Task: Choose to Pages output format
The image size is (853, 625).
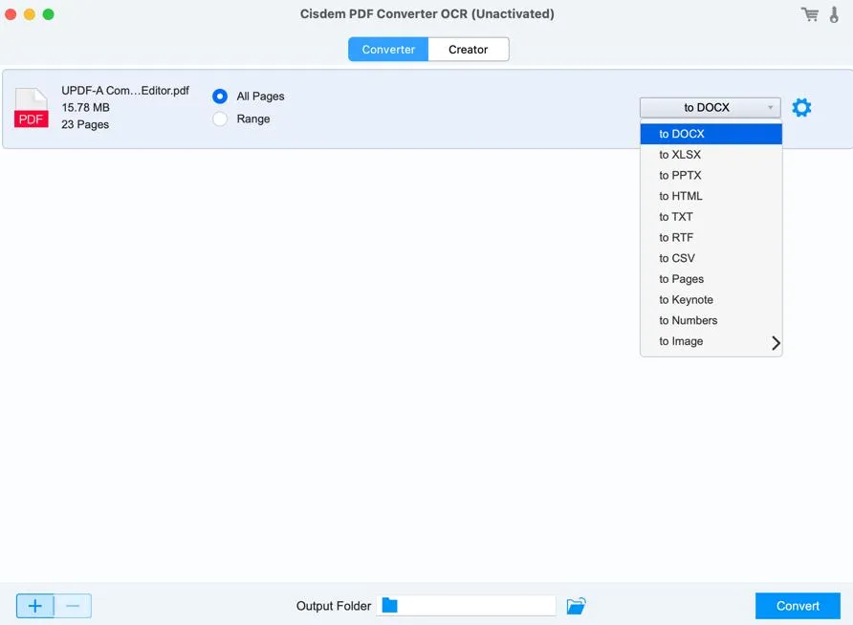Action: [711, 279]
